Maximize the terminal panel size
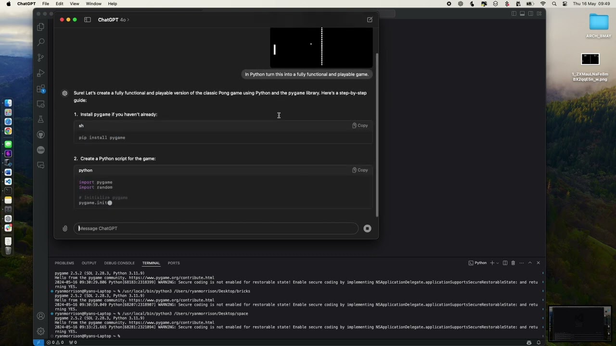Image resolution: width=616 pixels, height=346 pixels. 530,263
